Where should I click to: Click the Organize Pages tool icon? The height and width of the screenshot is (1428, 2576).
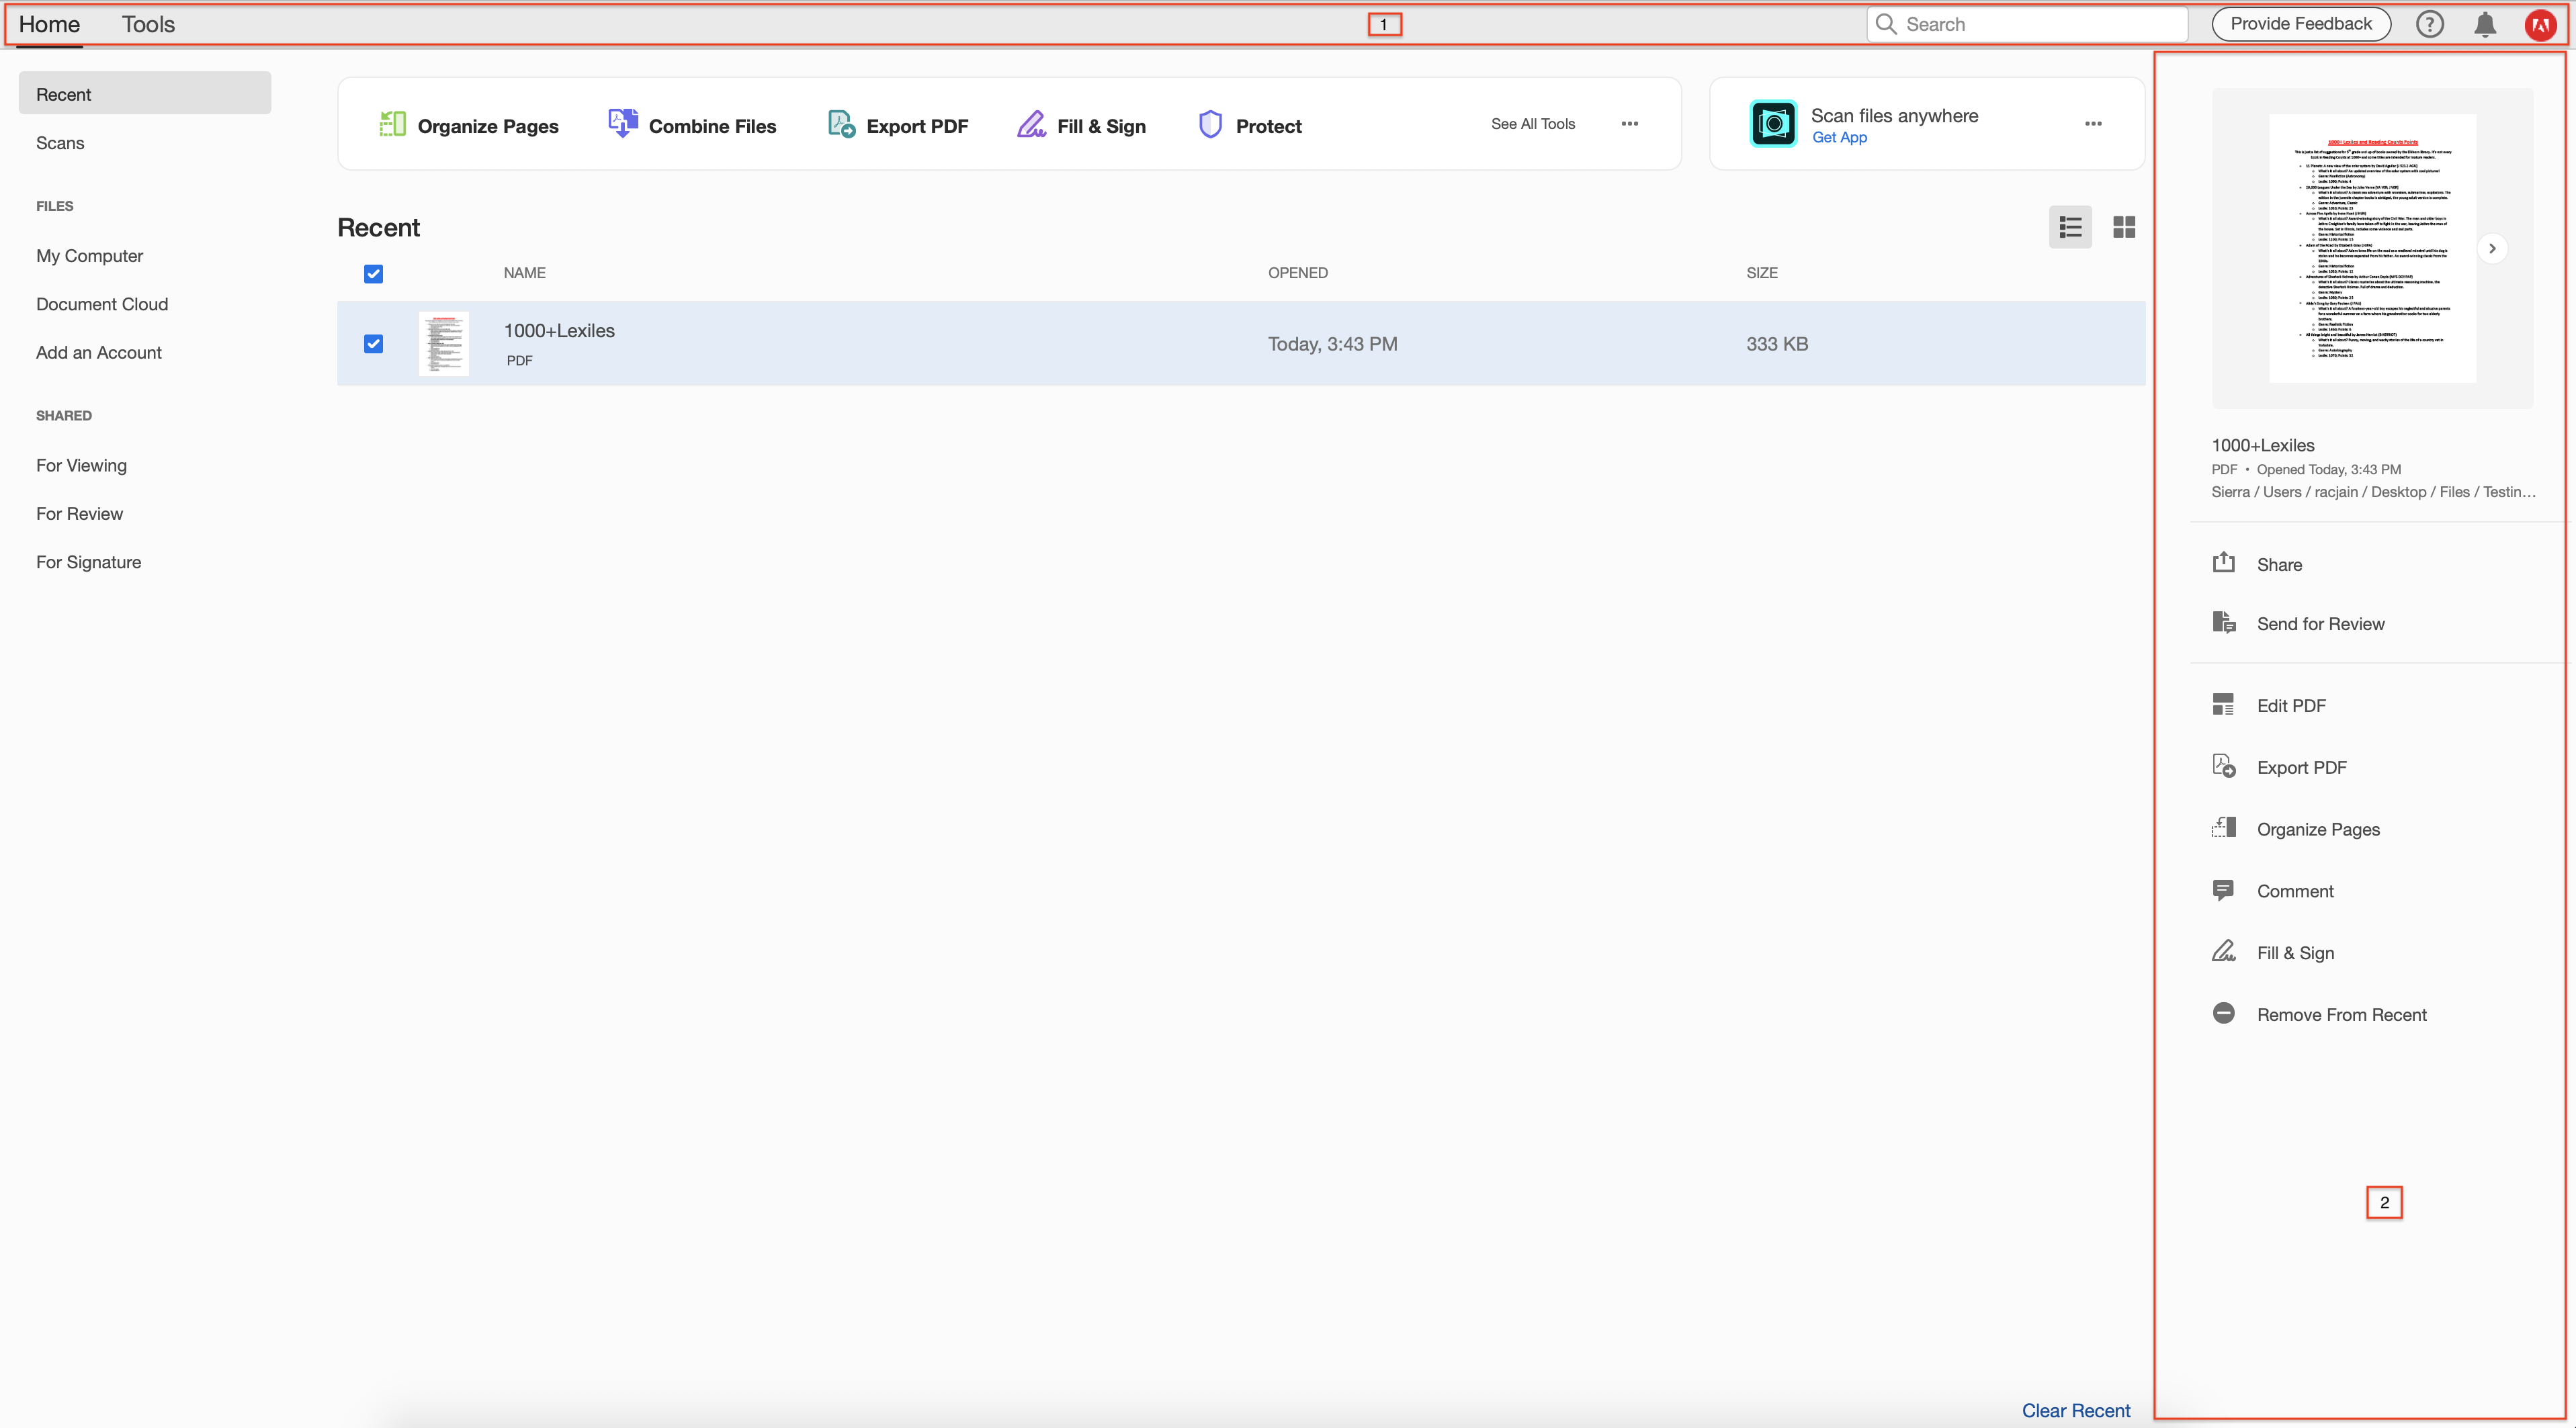pos(392,124)
